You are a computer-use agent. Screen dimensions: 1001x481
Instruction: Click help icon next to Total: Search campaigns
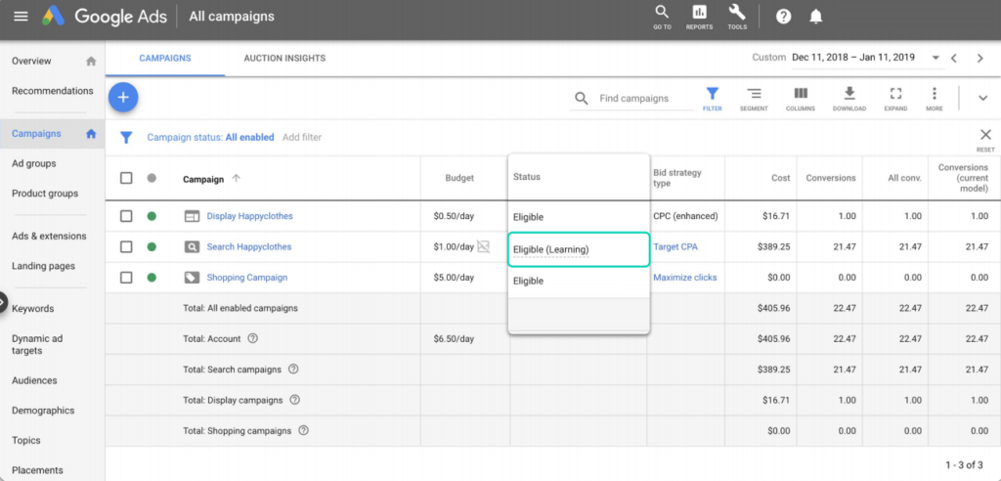click(293, 370)
